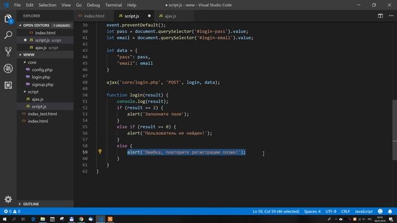Open the View menu
Image resolution: width=397 pixels, height=223 pixels.
[66, 5]
